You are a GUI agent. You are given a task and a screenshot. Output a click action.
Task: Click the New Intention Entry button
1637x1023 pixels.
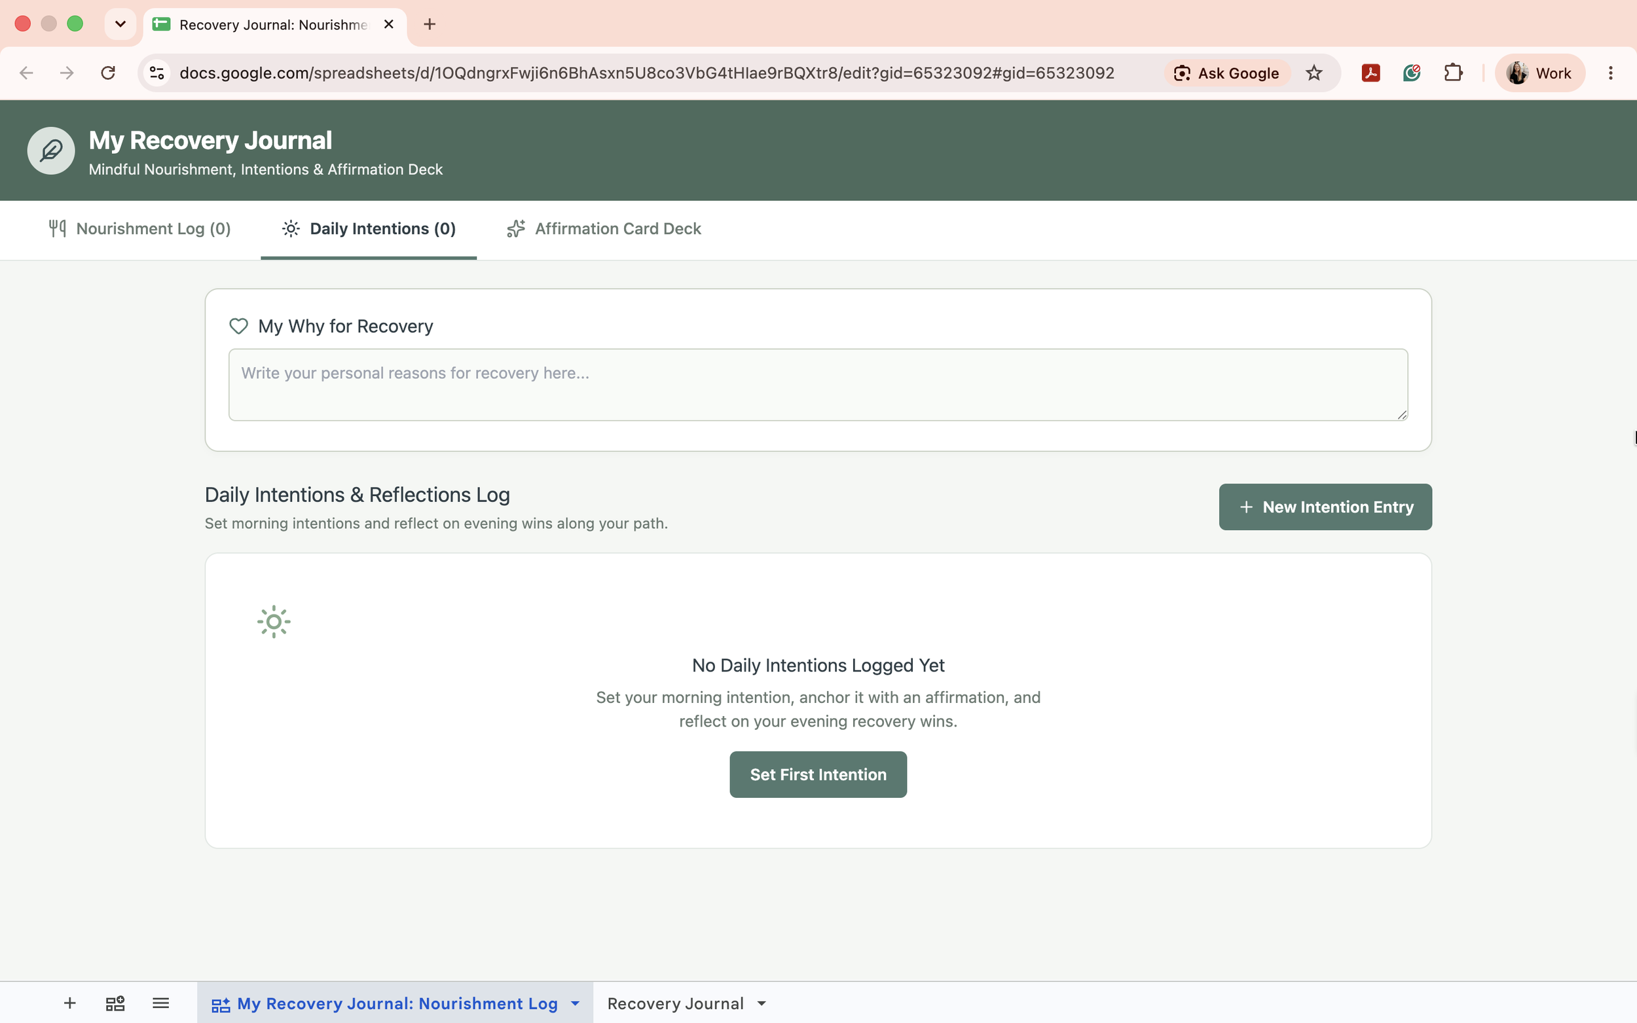(1325, 507)
